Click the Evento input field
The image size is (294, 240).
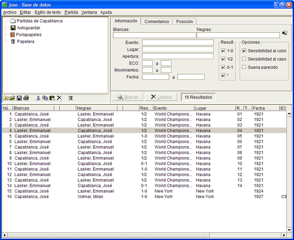coord(178,42)
